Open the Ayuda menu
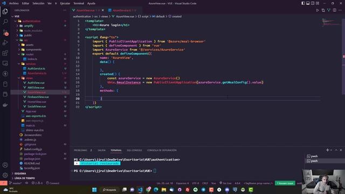Viewport: 345px width, 194px height. click(x=91, y=3)
